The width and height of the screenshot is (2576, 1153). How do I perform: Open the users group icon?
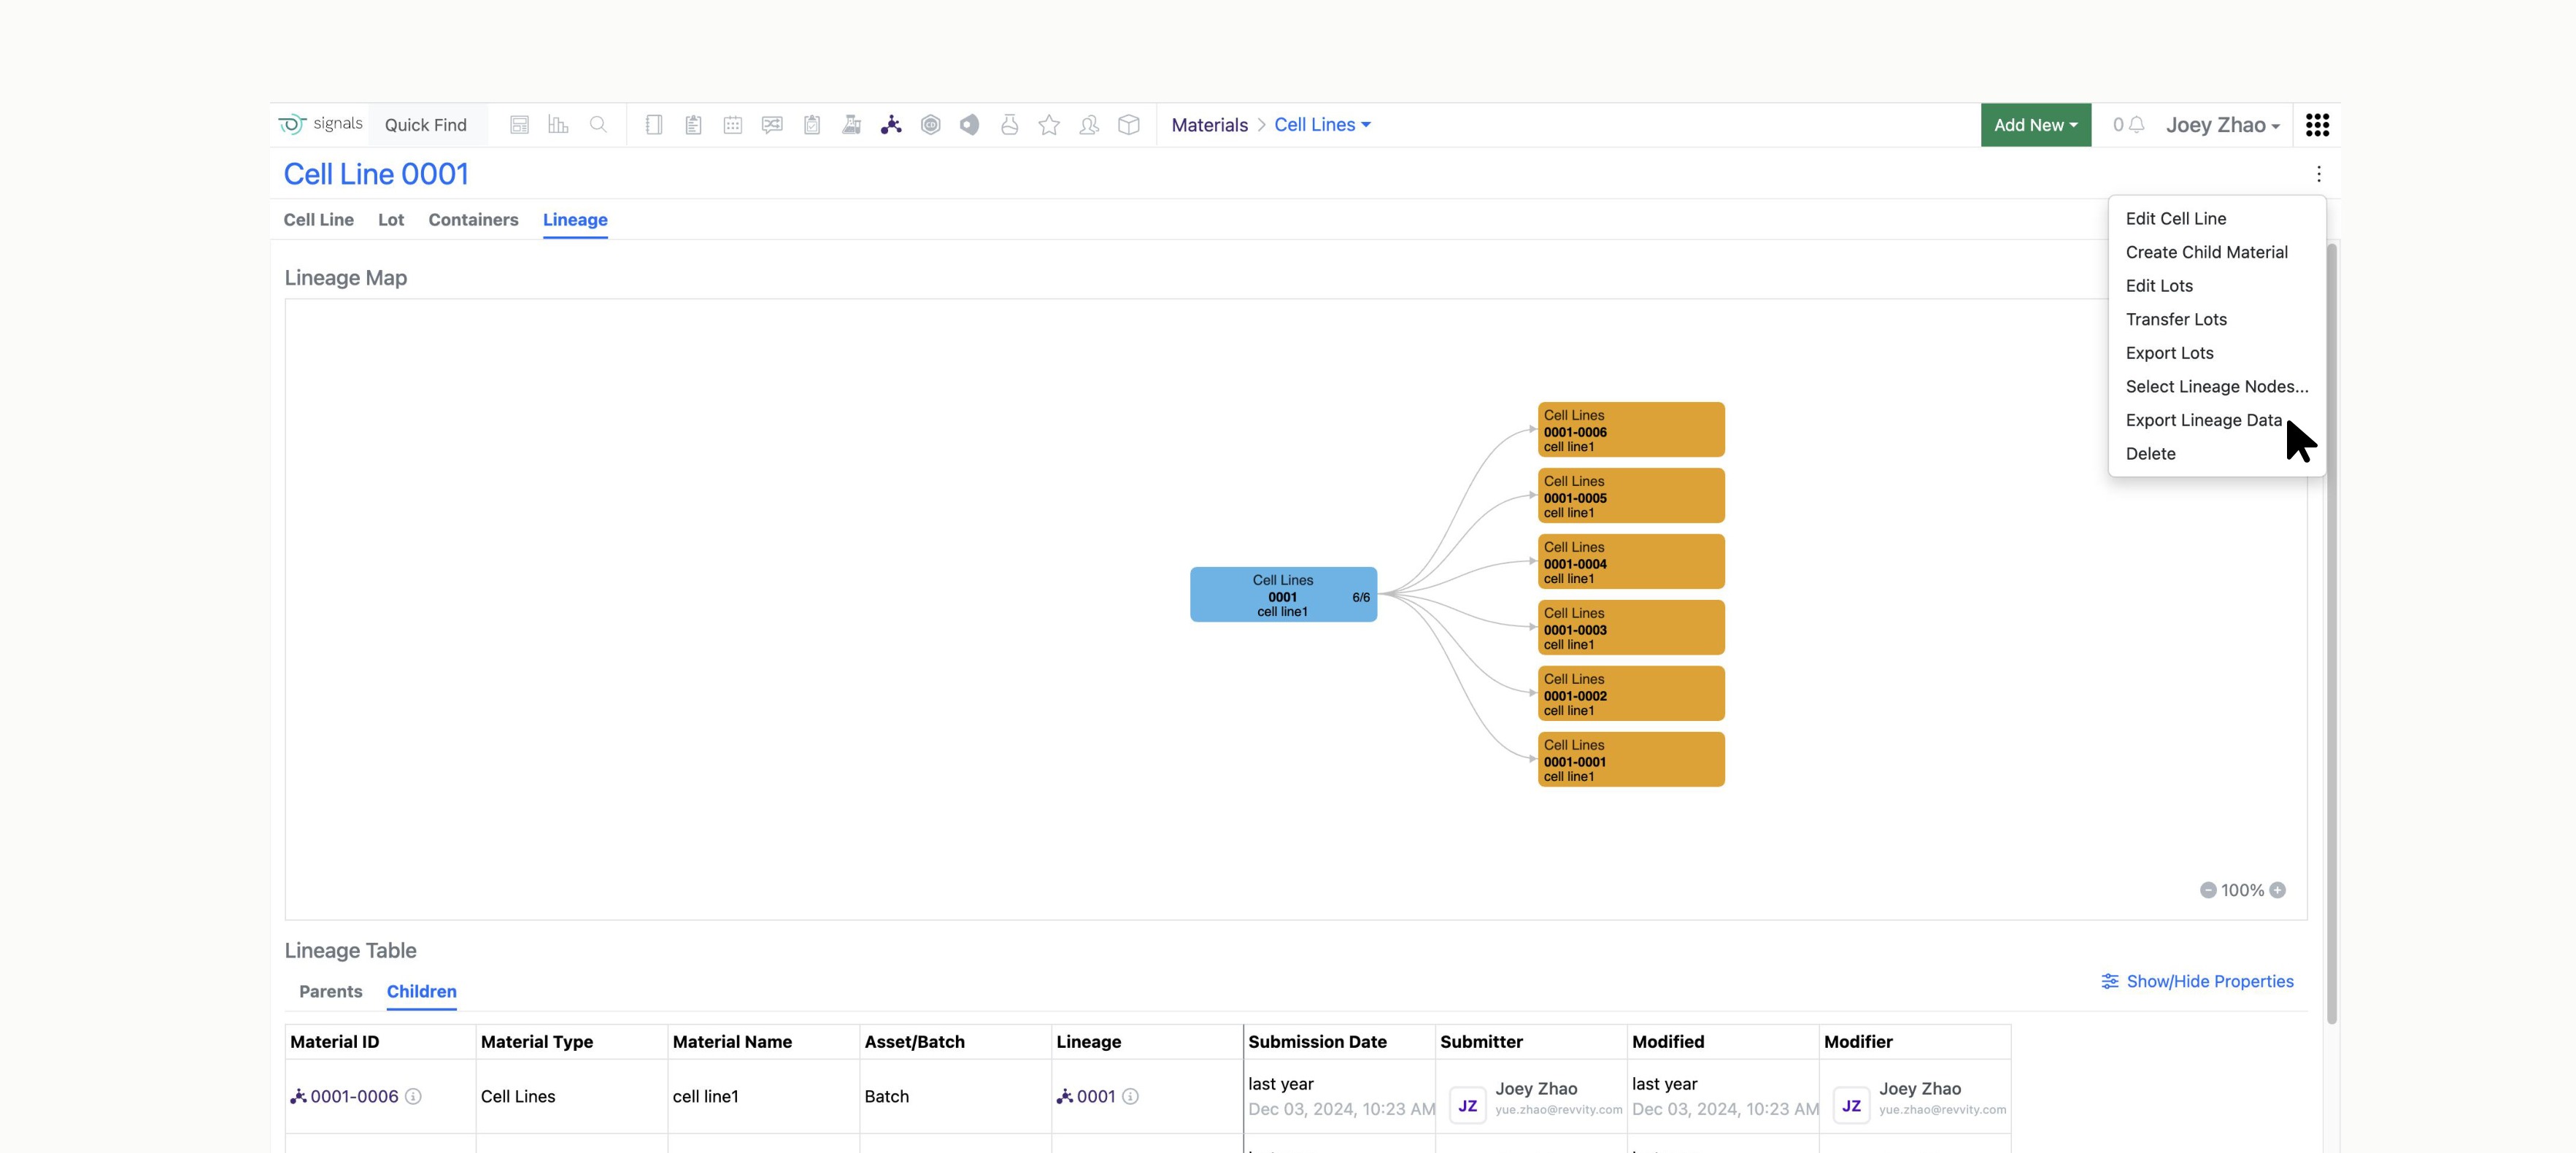coord(1089,125)
